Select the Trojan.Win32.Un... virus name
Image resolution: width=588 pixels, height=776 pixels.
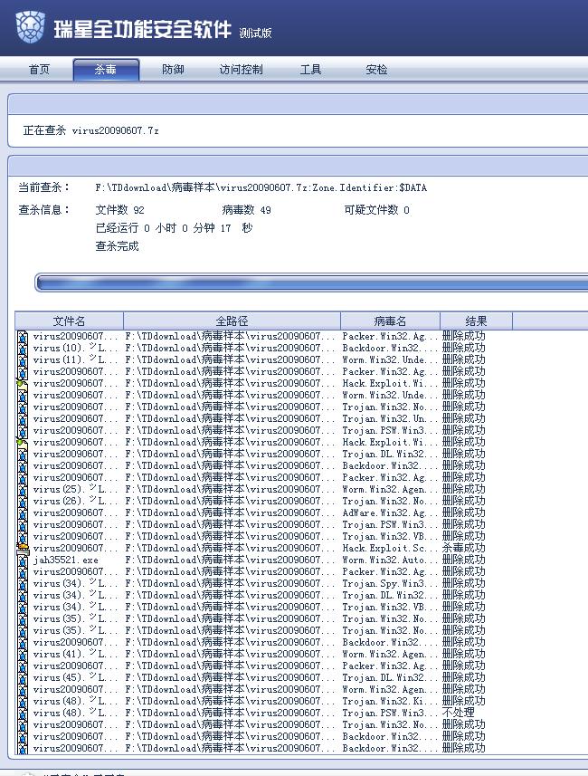[390, 418]
